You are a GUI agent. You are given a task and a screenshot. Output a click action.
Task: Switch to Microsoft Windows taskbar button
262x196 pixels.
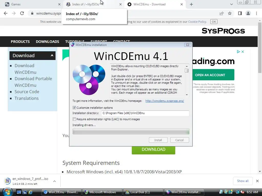(102, 192)
